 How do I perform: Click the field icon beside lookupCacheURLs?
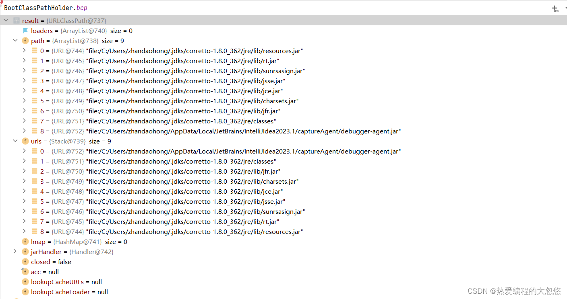pyautogui.click(x=25, y=282)
